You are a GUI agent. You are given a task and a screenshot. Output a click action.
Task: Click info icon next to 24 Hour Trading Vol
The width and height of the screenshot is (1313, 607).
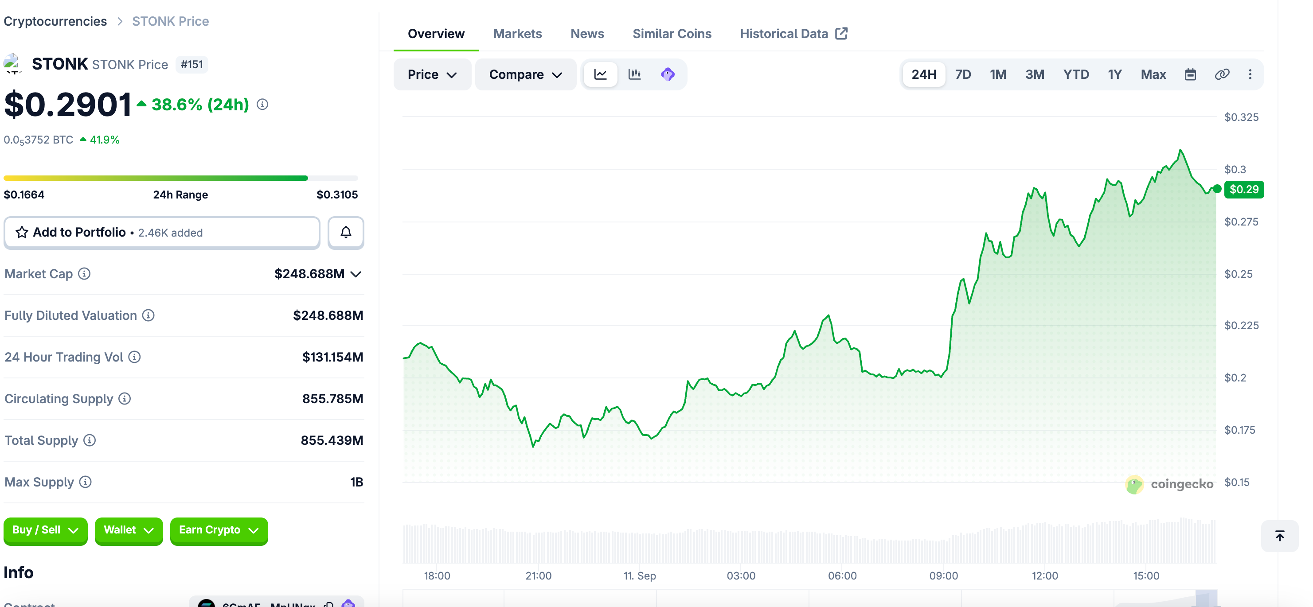click(135, 357)
